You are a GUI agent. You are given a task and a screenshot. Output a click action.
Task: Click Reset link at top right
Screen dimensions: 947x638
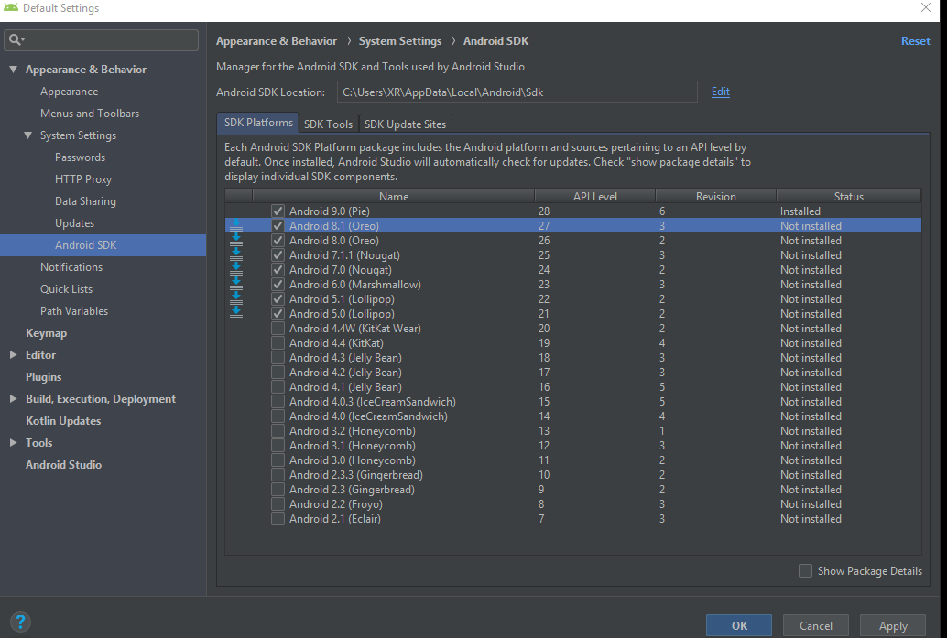tap(915, 41)
